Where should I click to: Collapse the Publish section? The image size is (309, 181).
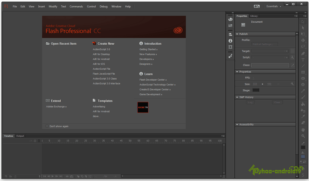click(237, 34)
